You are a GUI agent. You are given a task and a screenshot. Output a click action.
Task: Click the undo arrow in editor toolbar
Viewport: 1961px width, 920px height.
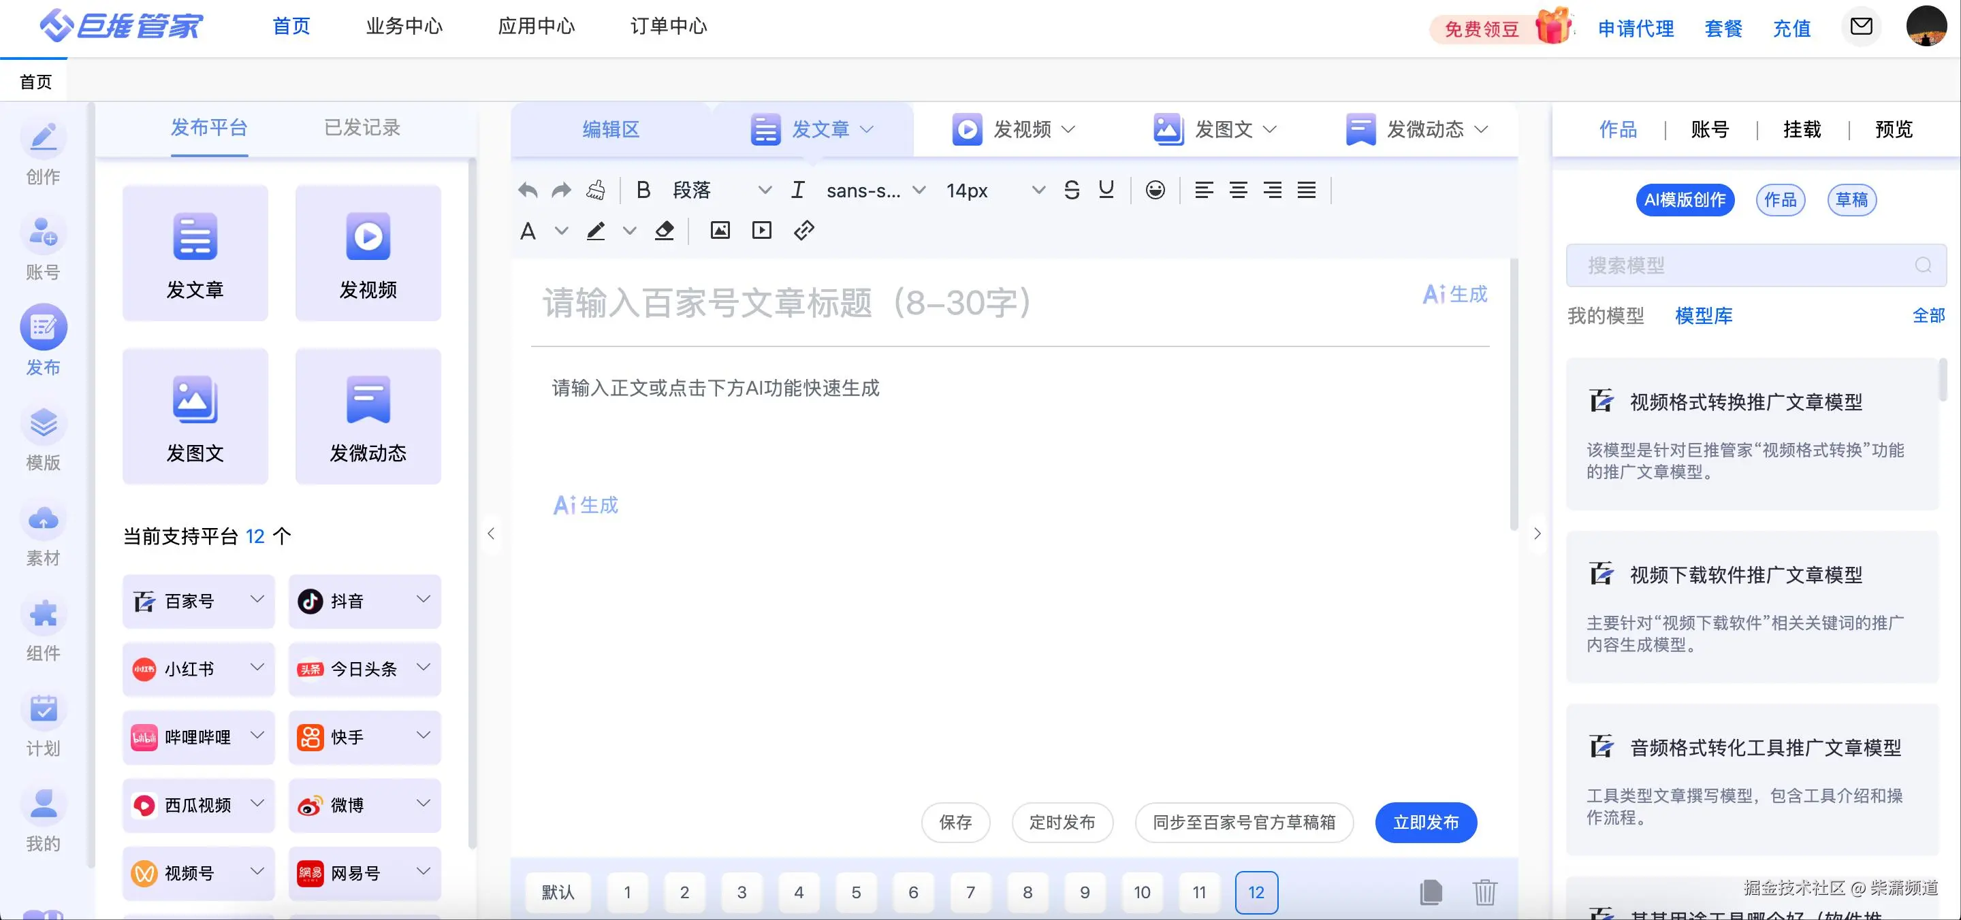528,191
